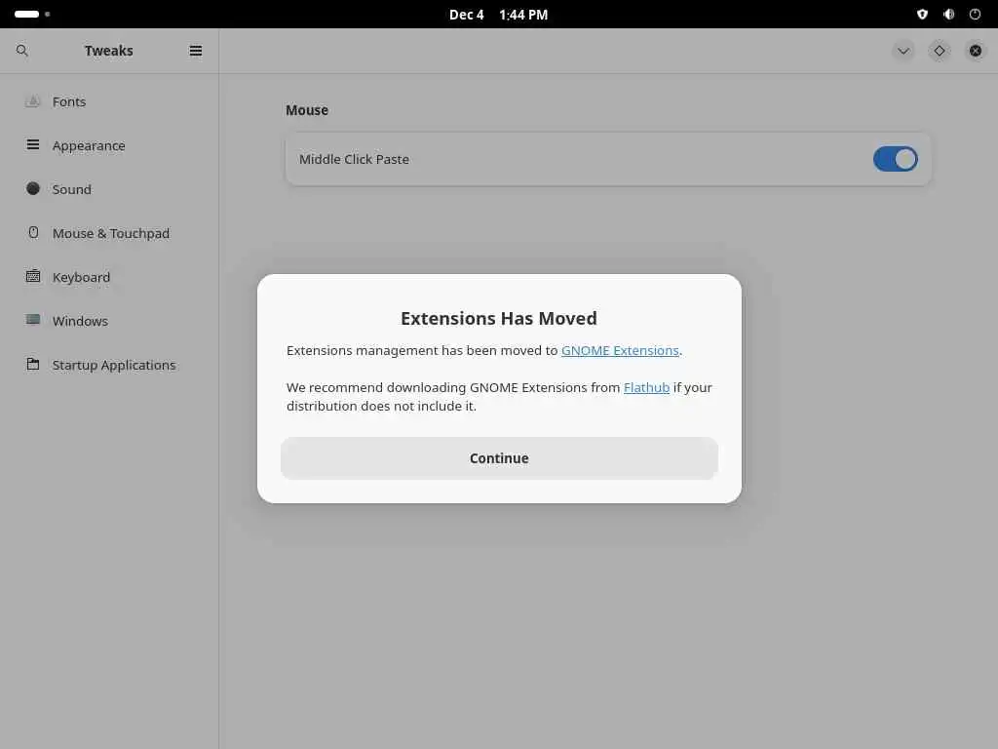The width and height of the screenshot is (998, 749).
Task: Select Windows in sidebar
Action: point(109,321)
